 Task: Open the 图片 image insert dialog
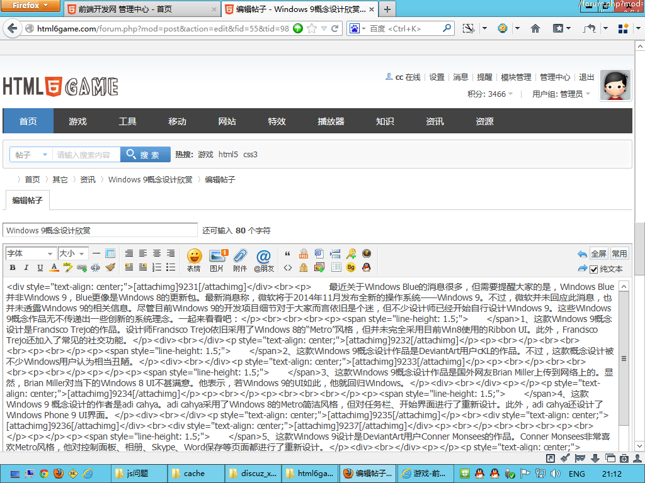[217, 260]
